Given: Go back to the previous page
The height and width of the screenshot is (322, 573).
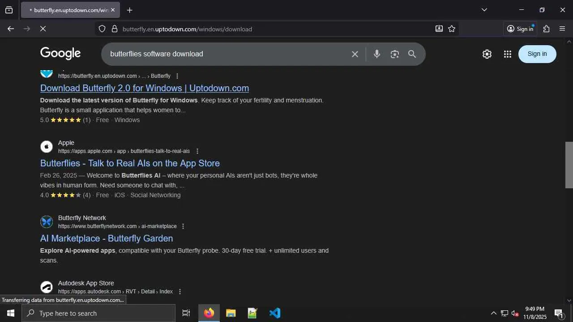Looking at the screenshot, I should click(x=11, y=29).
